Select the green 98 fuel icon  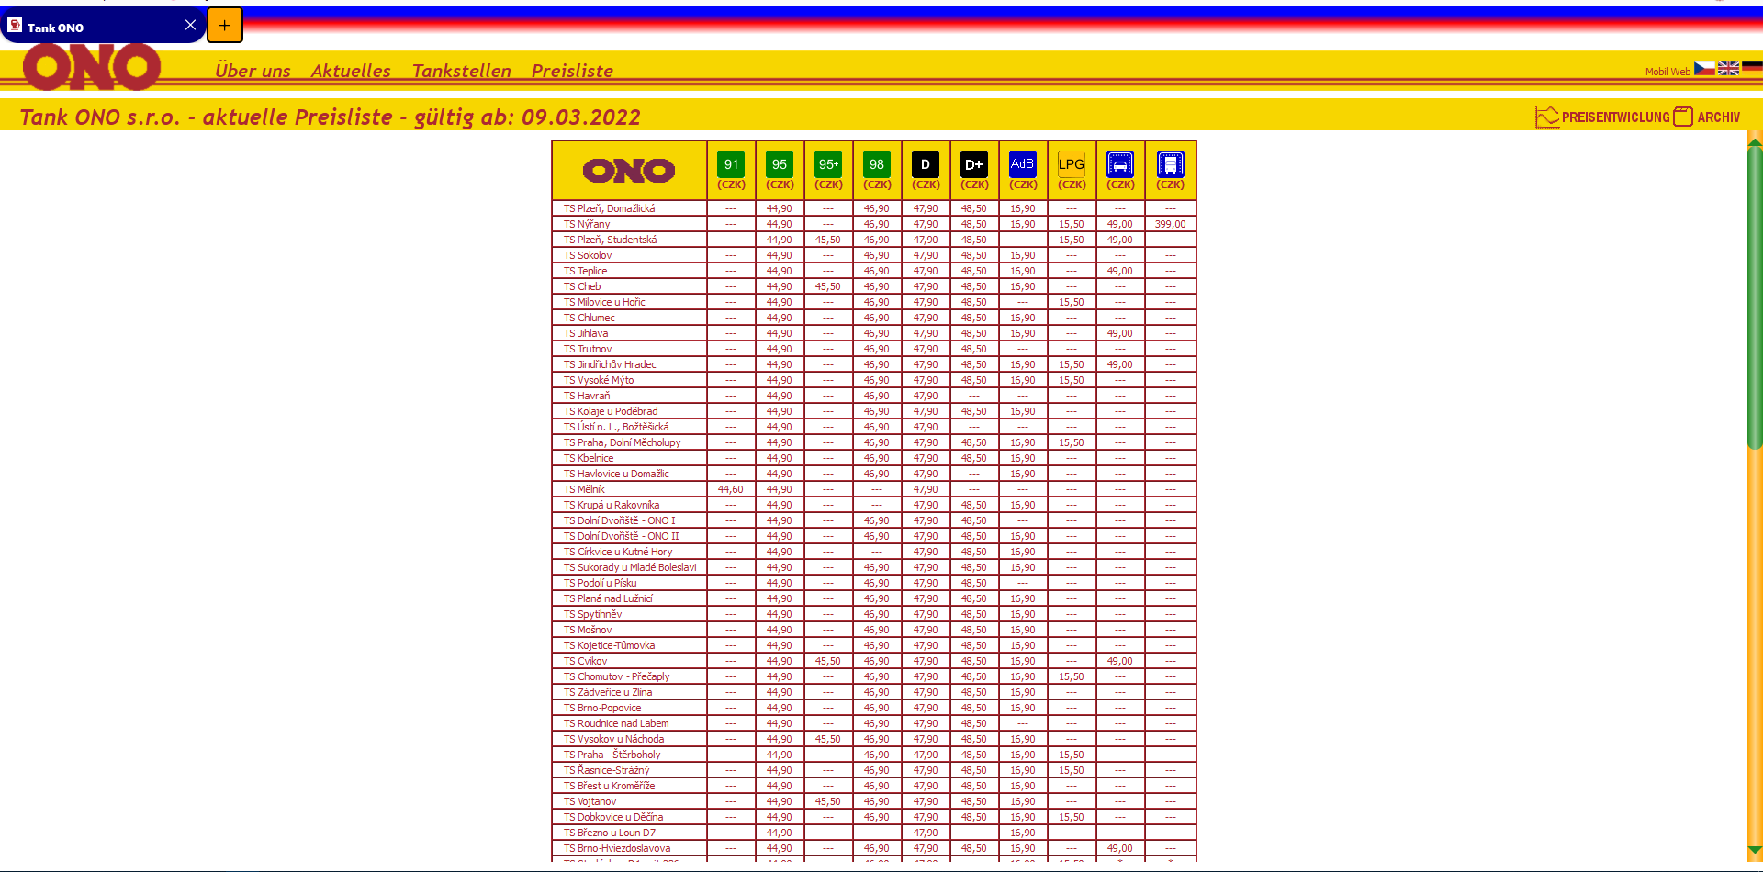point(877,164)
